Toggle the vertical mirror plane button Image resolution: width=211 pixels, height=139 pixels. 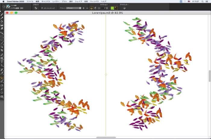91,8
